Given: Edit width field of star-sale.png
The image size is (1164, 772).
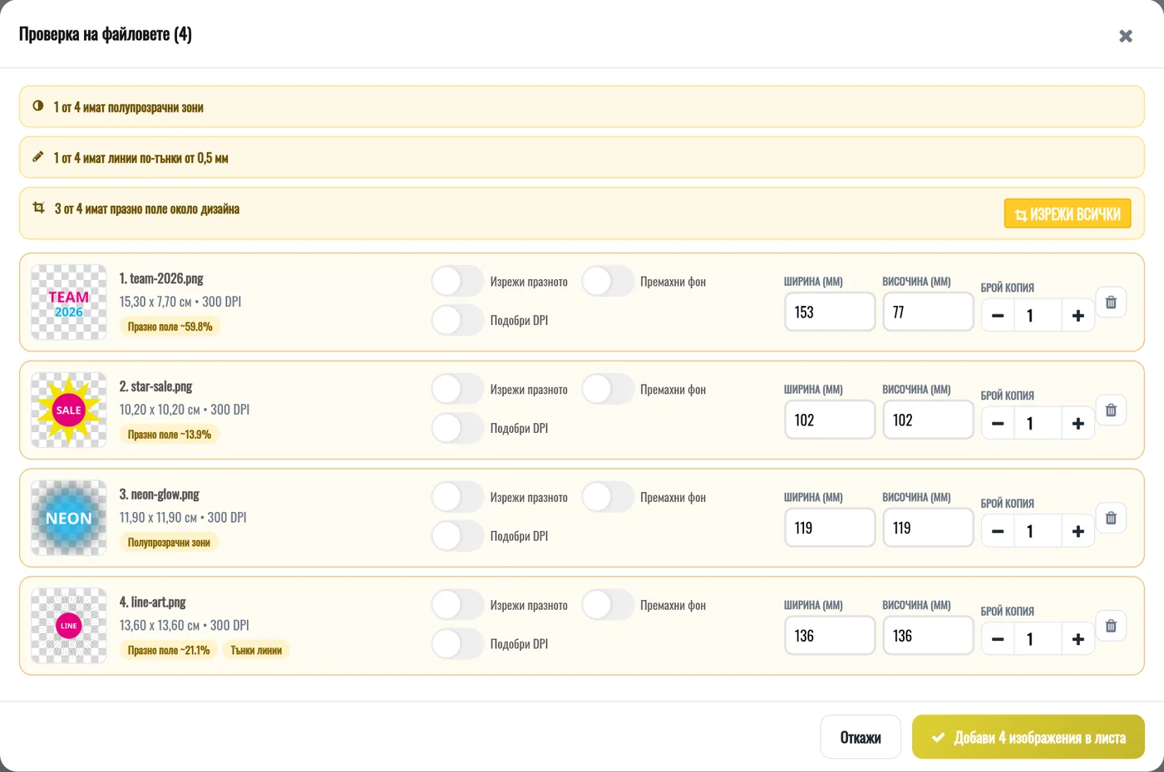Looking at the screenshot, I should pyautogui.click(x=830, y=420).
